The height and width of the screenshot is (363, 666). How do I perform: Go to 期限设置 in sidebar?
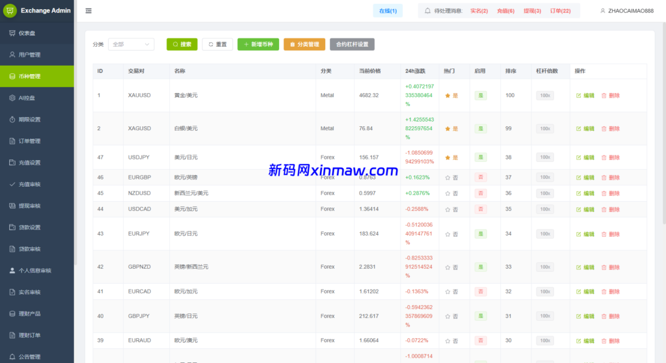[x=37, y=120]
